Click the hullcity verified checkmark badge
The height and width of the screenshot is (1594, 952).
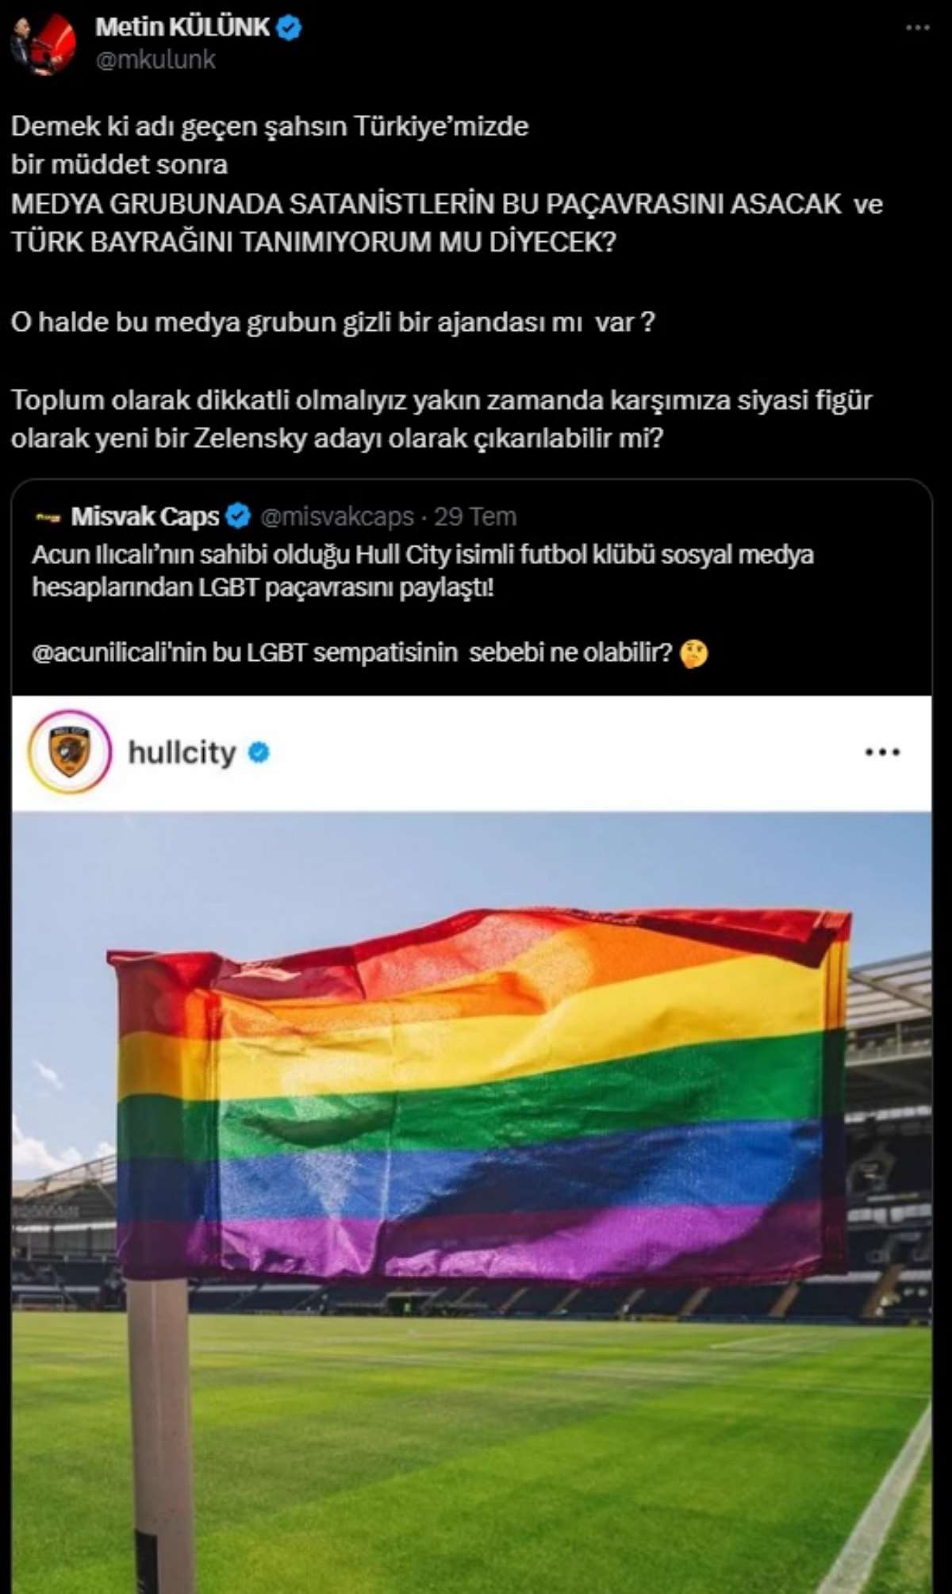pos(259,752)
